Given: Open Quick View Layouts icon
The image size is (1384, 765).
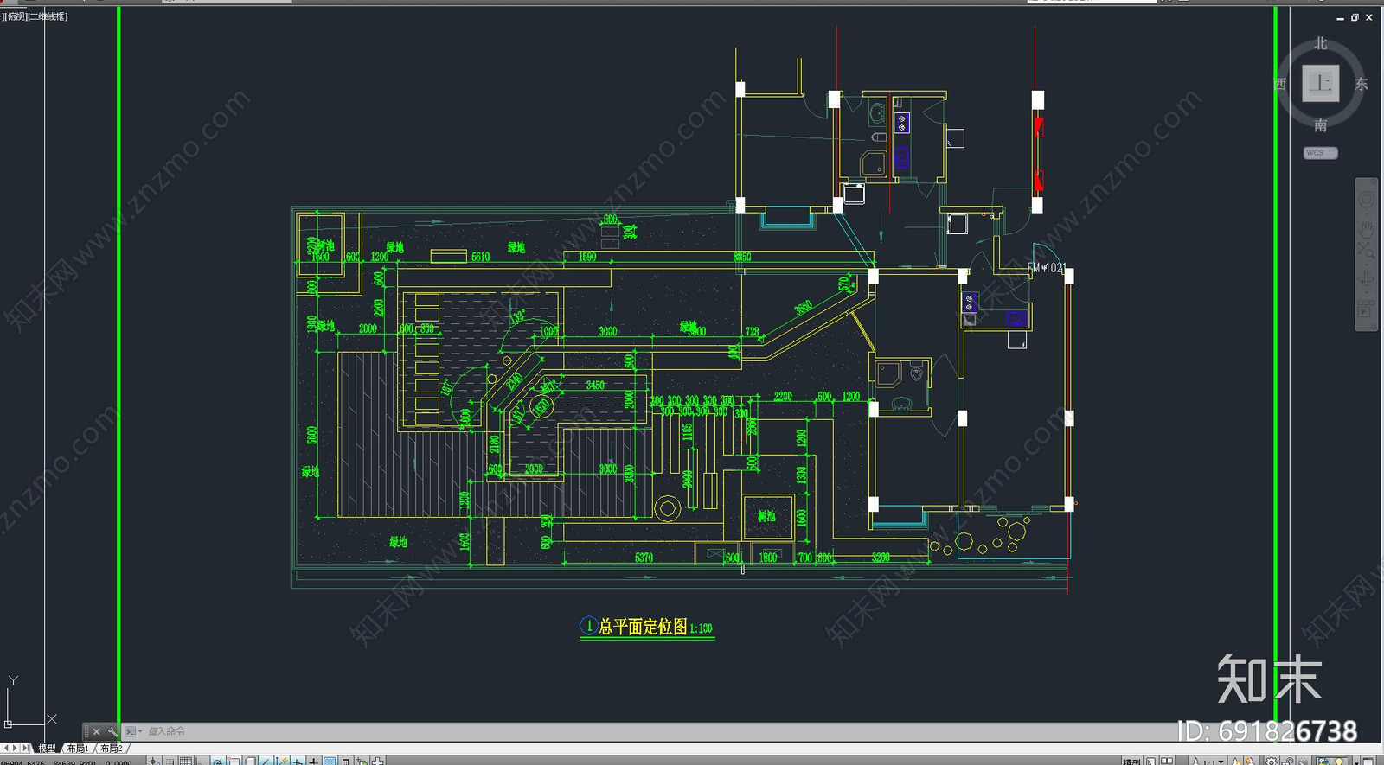Looking at the screenshot, I should pos(1150,761).
